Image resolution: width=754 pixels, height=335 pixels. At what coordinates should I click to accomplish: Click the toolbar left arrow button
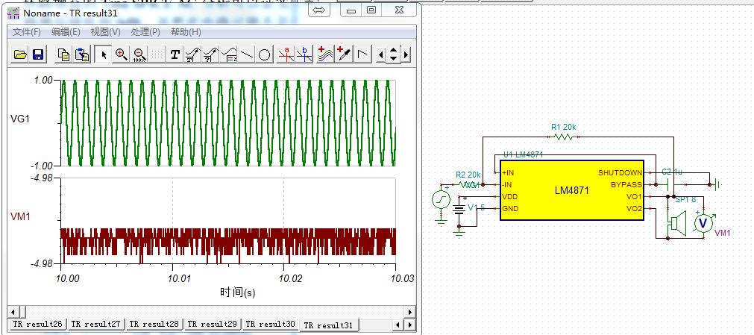click(381, 55)
